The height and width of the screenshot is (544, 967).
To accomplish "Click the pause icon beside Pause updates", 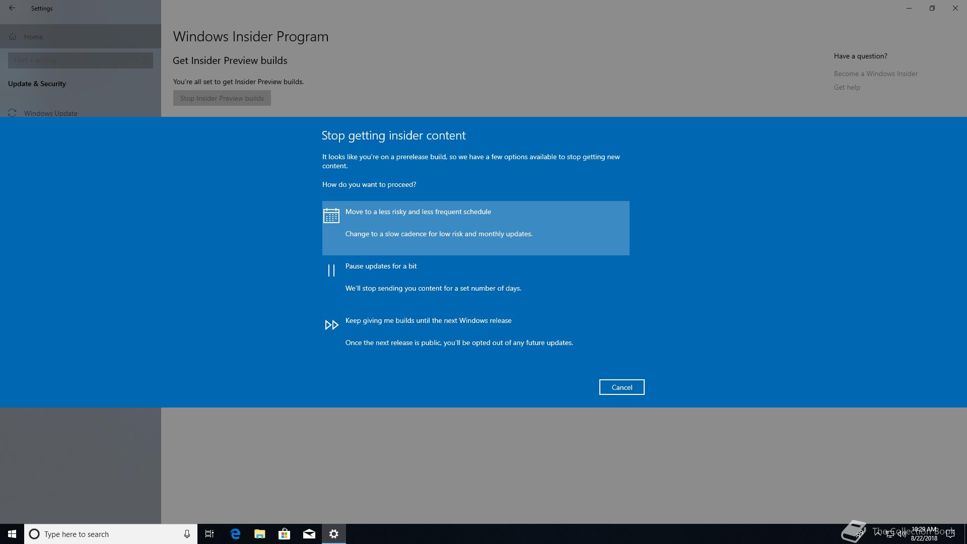I will tap(331, 270).
